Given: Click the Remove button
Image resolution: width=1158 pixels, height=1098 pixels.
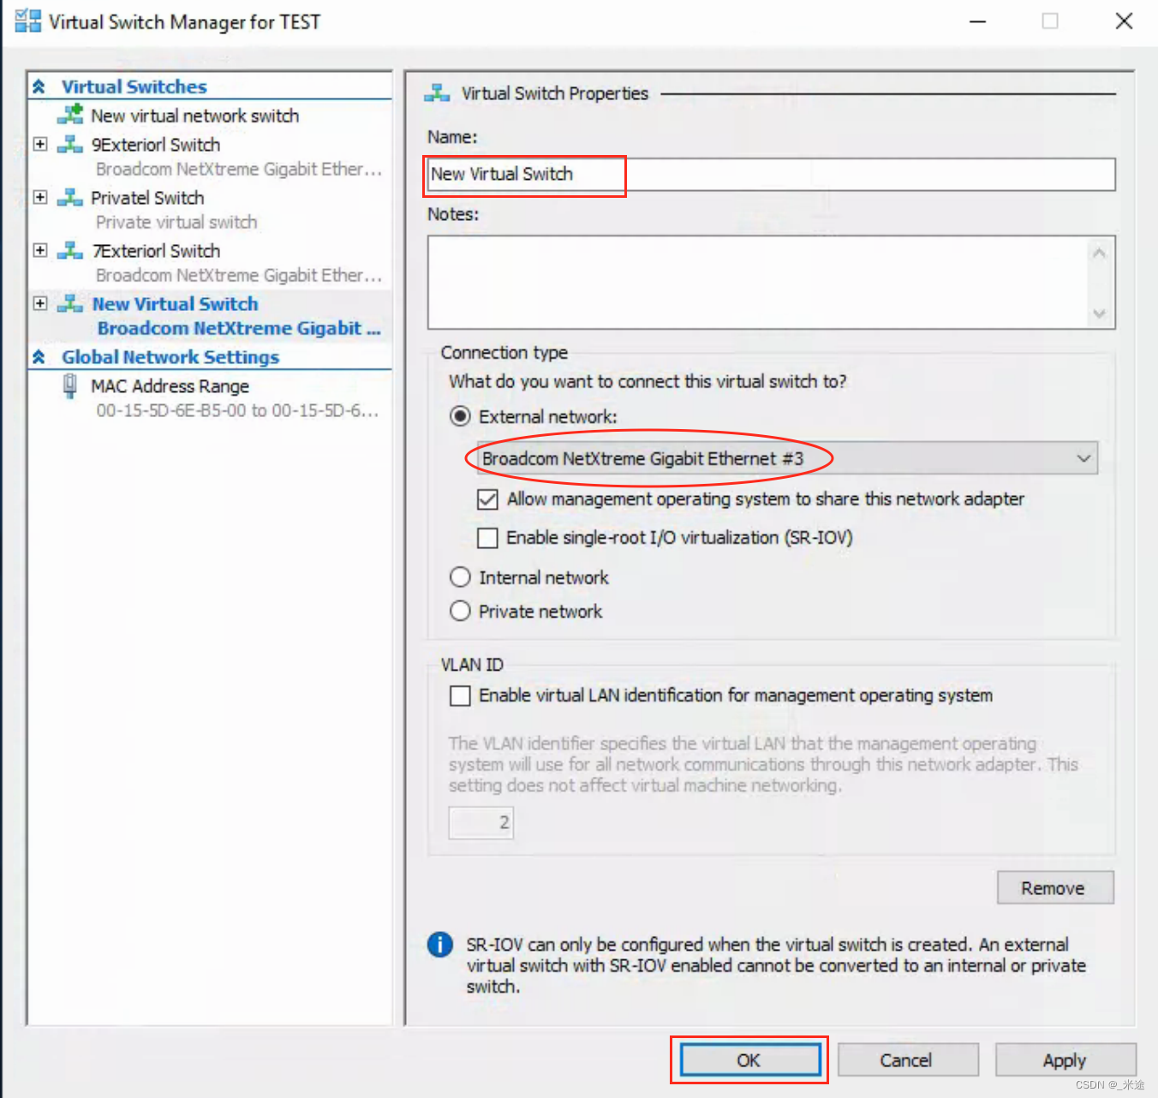Looking at the screenshot, I should click(1054, 887).
